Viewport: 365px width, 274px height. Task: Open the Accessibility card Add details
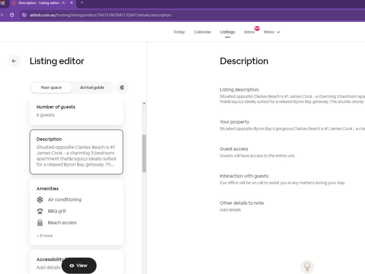pyautogui.click(x=49, y=267)
